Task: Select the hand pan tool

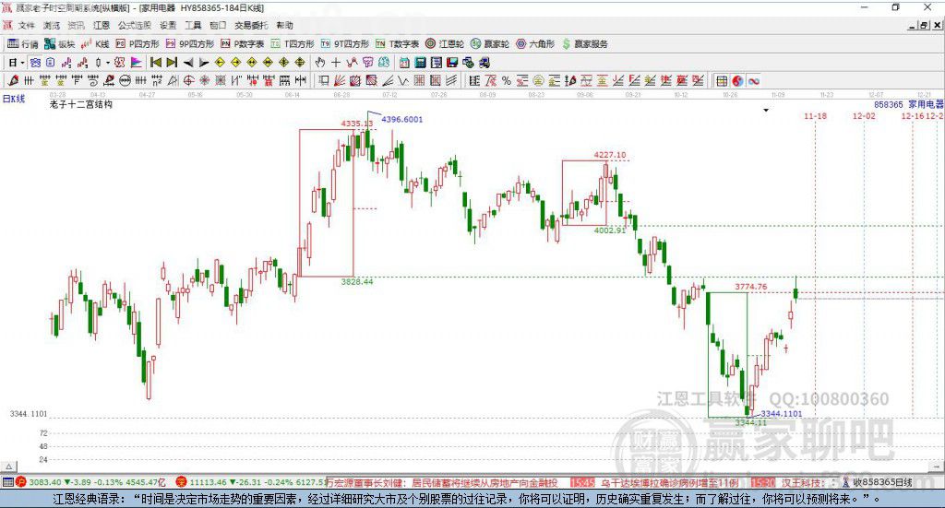Action: tap(320, 63)
